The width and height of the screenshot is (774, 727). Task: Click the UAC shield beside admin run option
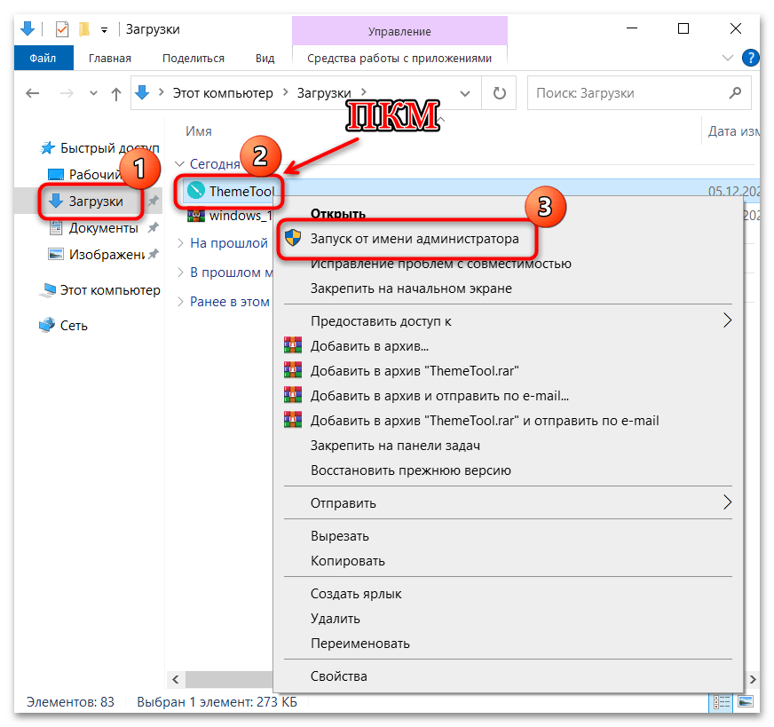[x=293, y=240]
